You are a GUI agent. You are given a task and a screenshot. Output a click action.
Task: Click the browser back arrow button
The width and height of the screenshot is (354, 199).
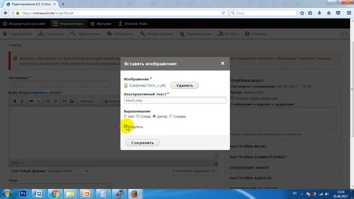(6, 13)
